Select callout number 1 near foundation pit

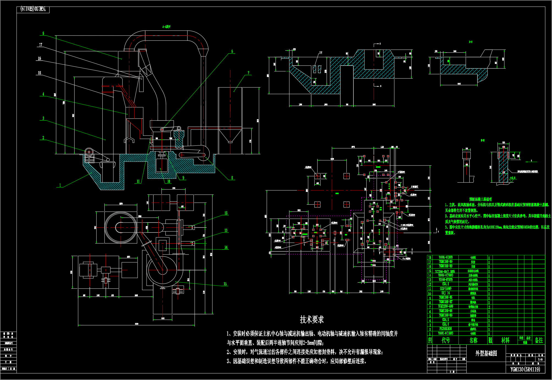coord(60,185)
